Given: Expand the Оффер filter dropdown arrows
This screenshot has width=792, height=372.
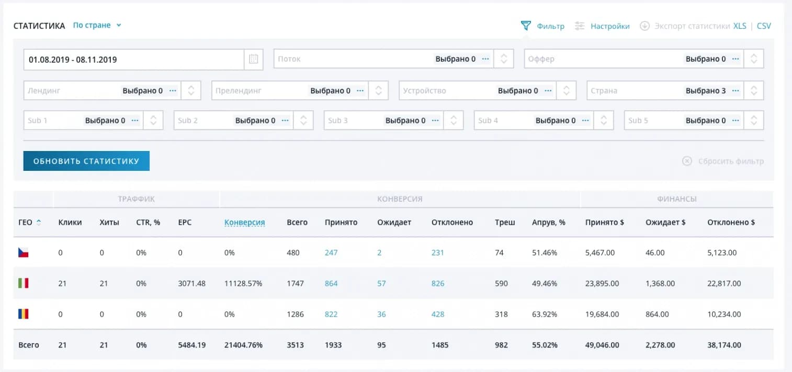Looking at the screenshot, I should [x=753, y=59].
